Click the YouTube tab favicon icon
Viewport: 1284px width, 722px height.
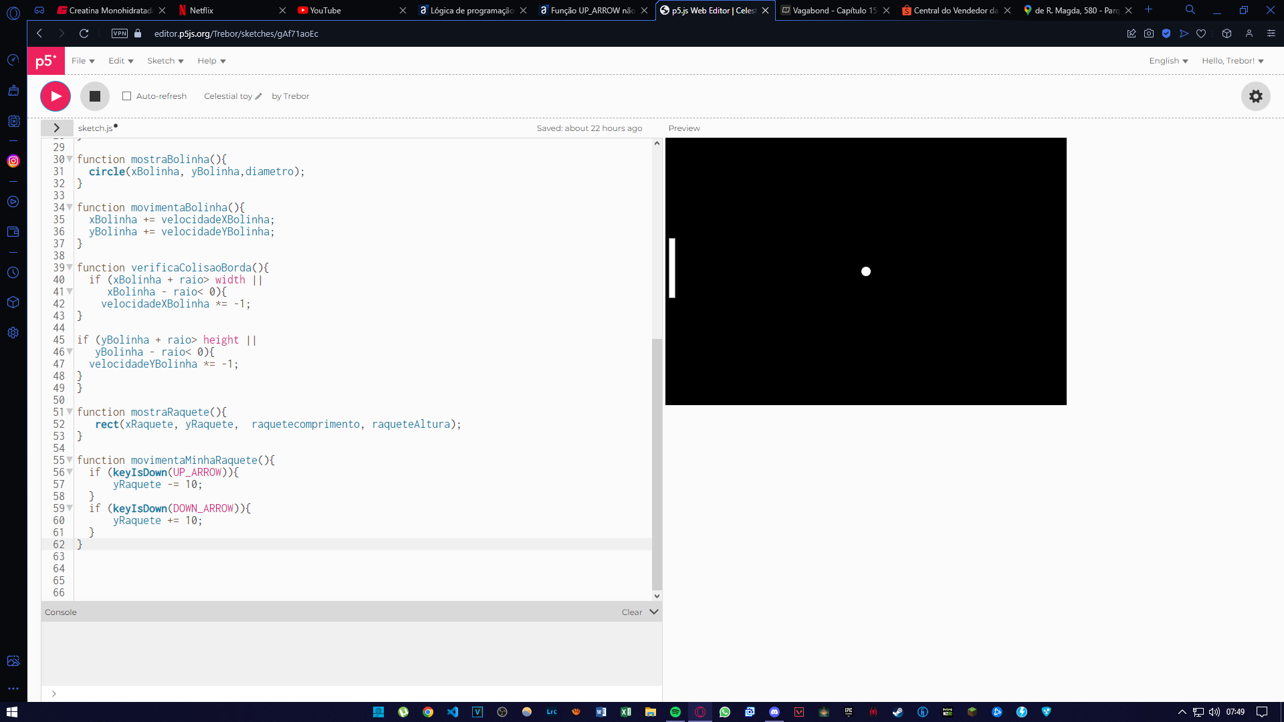coord(305,10)
